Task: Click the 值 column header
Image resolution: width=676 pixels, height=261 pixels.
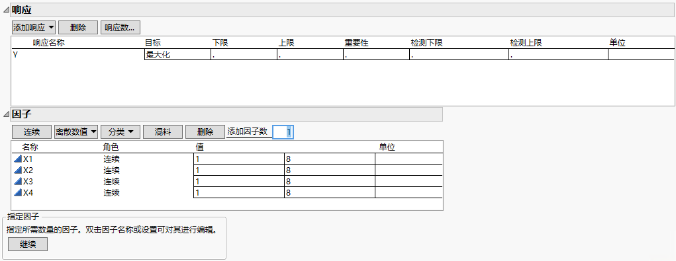Action: click(199, 147)
